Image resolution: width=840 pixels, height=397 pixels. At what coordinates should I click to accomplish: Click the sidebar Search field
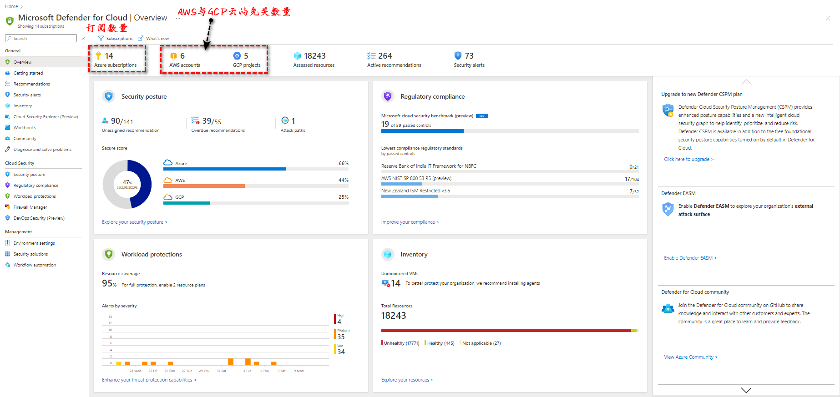(41, 39)
